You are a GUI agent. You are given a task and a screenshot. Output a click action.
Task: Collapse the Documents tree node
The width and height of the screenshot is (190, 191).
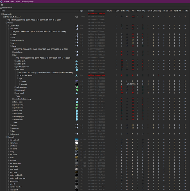coord(2,14)
